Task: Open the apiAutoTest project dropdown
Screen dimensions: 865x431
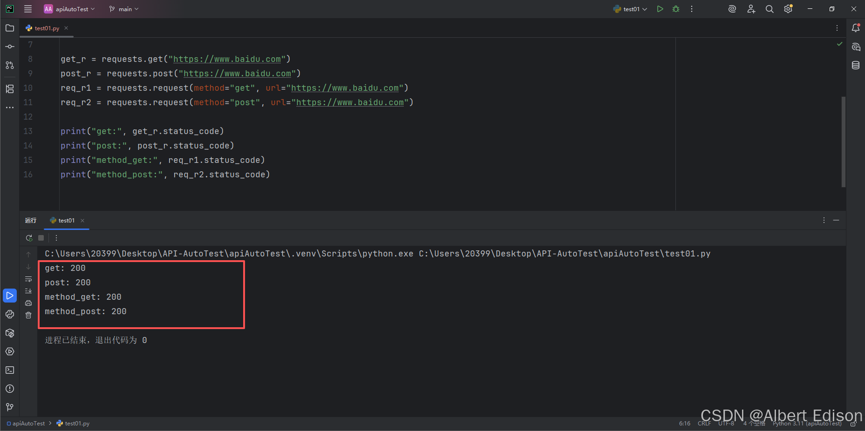Action: 69,9
